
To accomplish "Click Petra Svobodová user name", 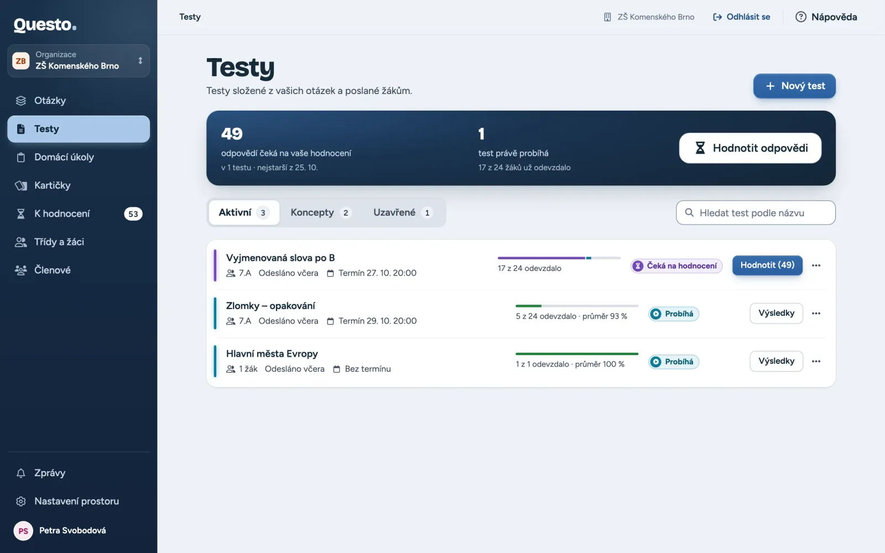I will 72,530.
